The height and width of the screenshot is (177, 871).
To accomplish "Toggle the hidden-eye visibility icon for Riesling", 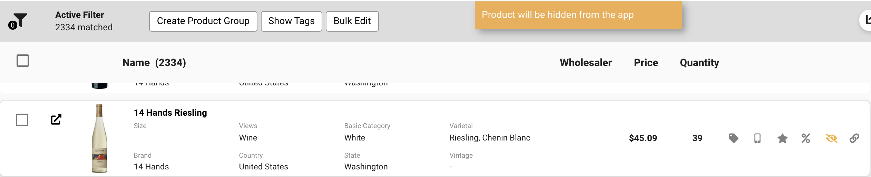I will 831,138.
